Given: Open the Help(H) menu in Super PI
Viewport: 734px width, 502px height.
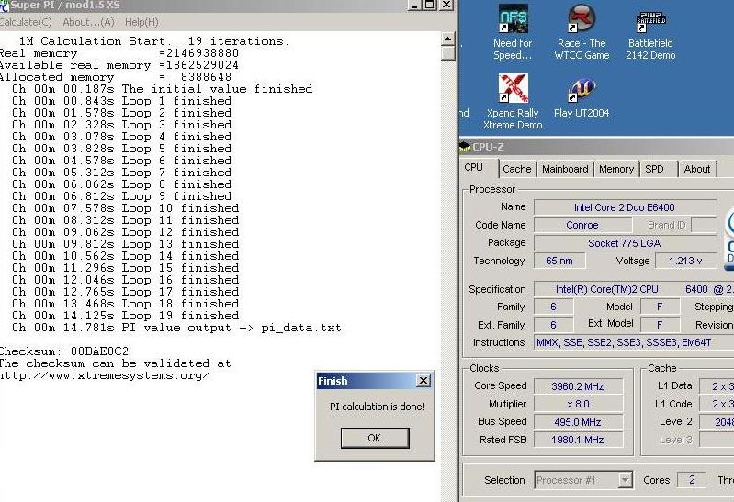Looking at the screenshot, I should [x=141, y=22].
